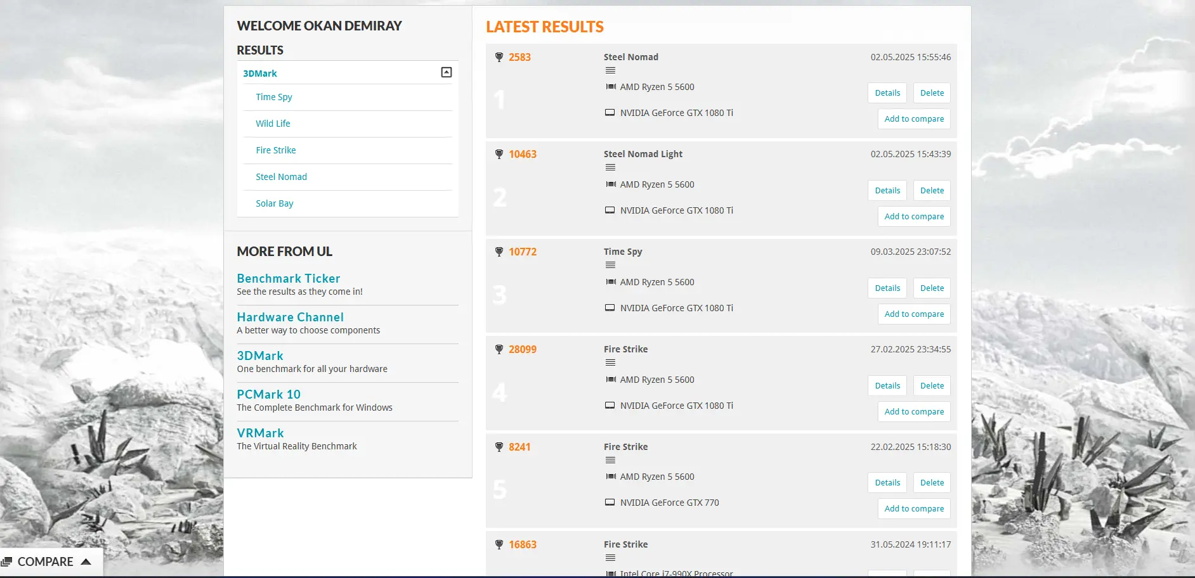Collapse the 3DMark results list with its box icon
This screenshot has width=1195, height=578.
coord(447,72)
